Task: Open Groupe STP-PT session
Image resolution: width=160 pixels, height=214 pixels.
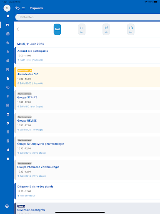Action: (87, 100)
